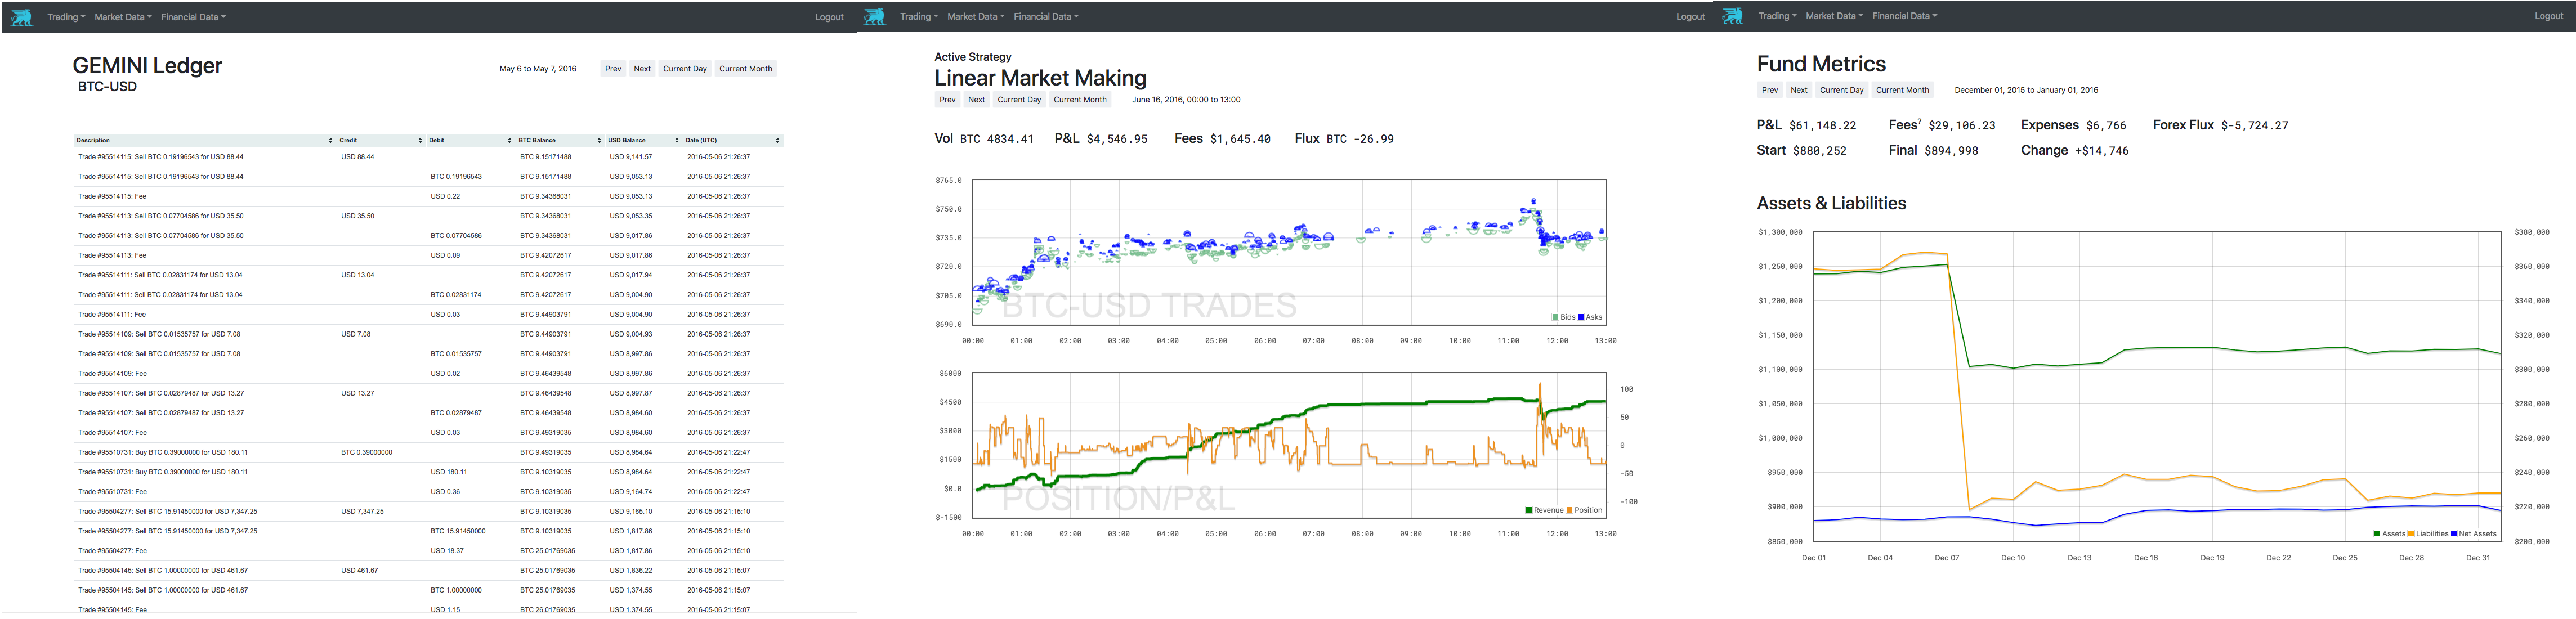Click Debit column sort arrows
This screenshot has height=619, width=2576.
click(510, 140)
